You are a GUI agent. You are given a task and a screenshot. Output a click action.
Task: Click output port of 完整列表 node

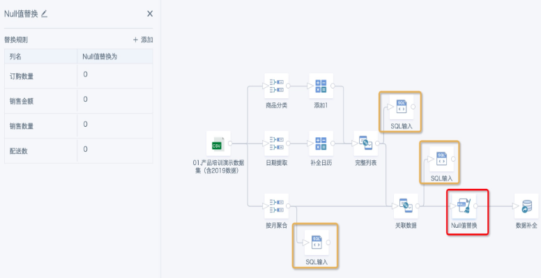(x=377, y=143)
